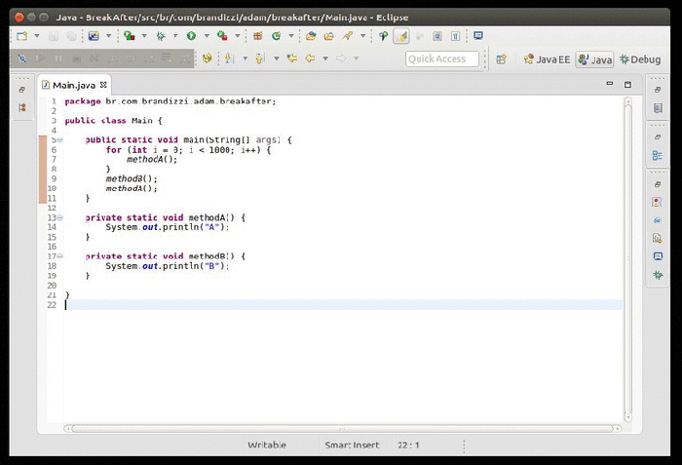Viewport: 682px width, 465px height.
Task: Open the Package Explorer from left sidebar
Action: 21,107
